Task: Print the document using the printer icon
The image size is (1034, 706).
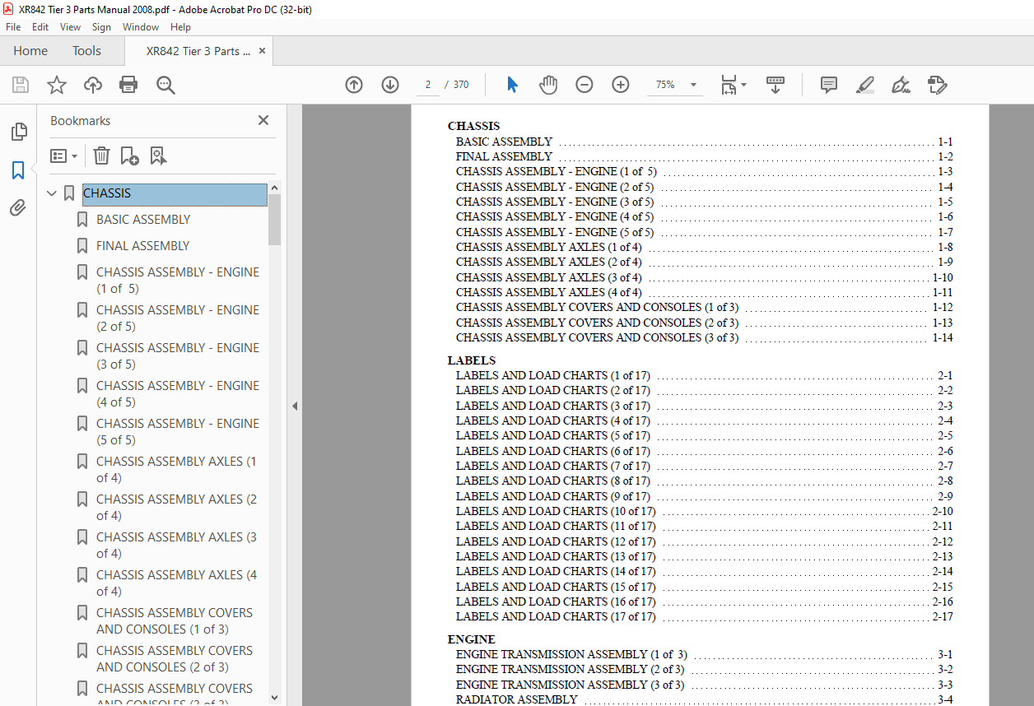Action: pos(128,85)
